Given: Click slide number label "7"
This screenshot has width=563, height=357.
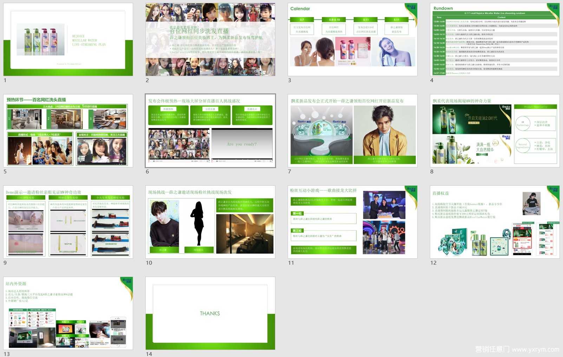Looking at the screenshot, I should [x=289, y=172].
